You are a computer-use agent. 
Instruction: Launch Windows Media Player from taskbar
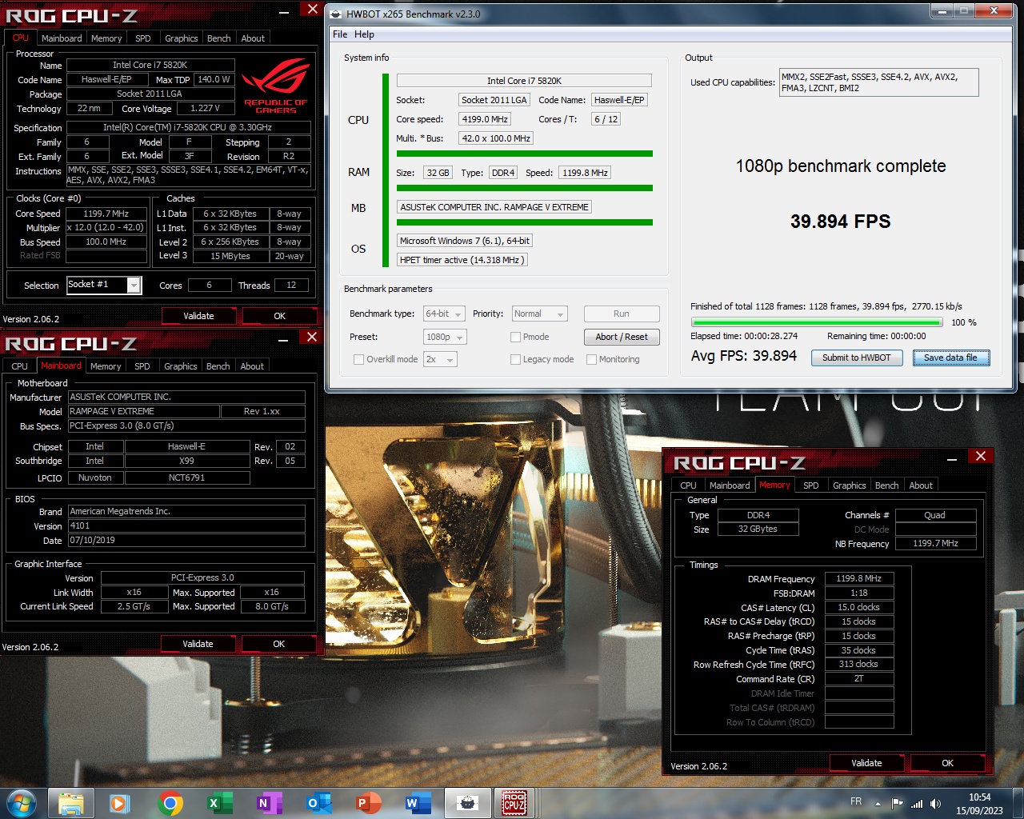pos(120,803)
